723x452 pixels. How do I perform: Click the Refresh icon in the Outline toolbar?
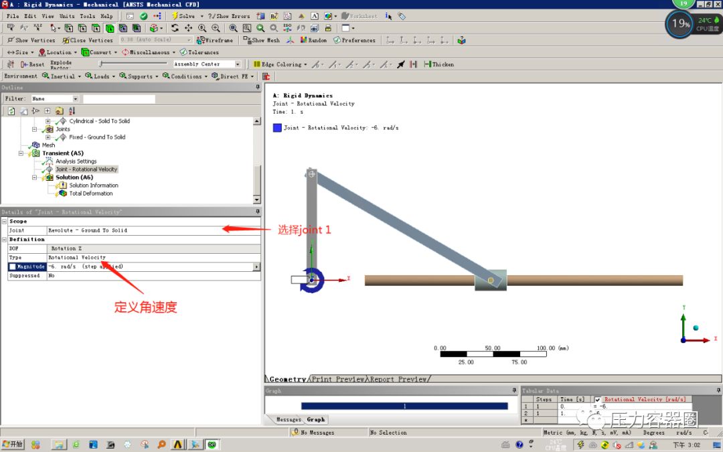tap(12, 110)
